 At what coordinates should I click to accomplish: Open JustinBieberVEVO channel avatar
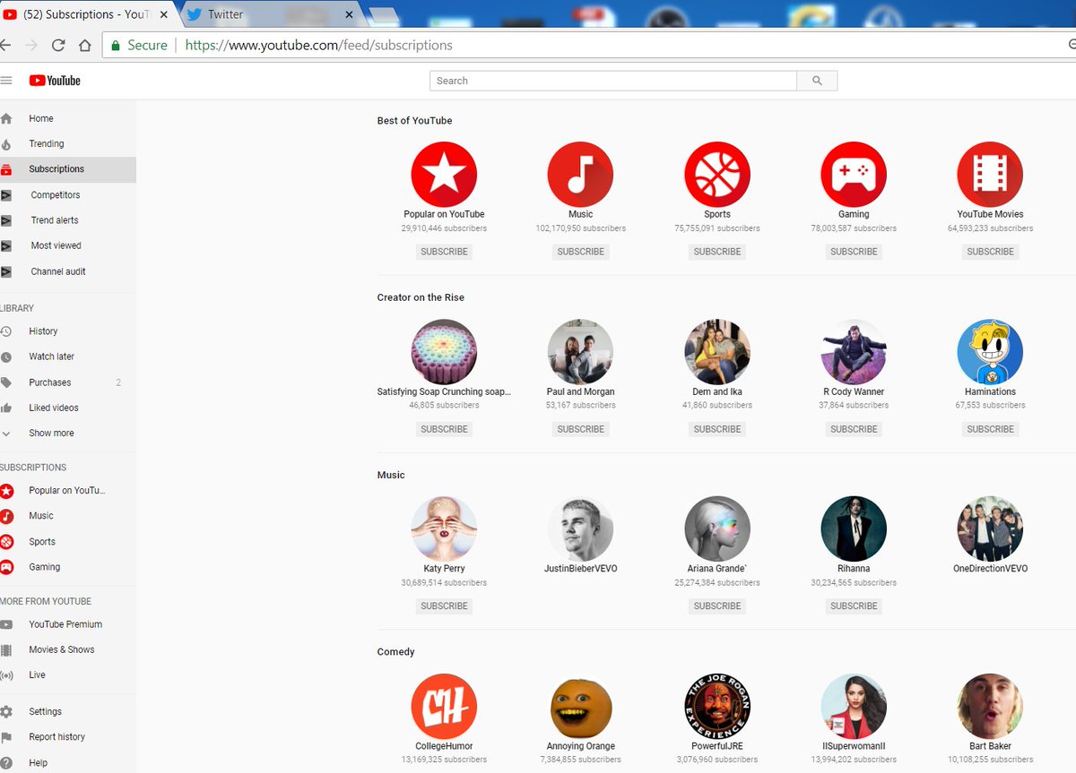pyautogui.click(x=580, y=529)
